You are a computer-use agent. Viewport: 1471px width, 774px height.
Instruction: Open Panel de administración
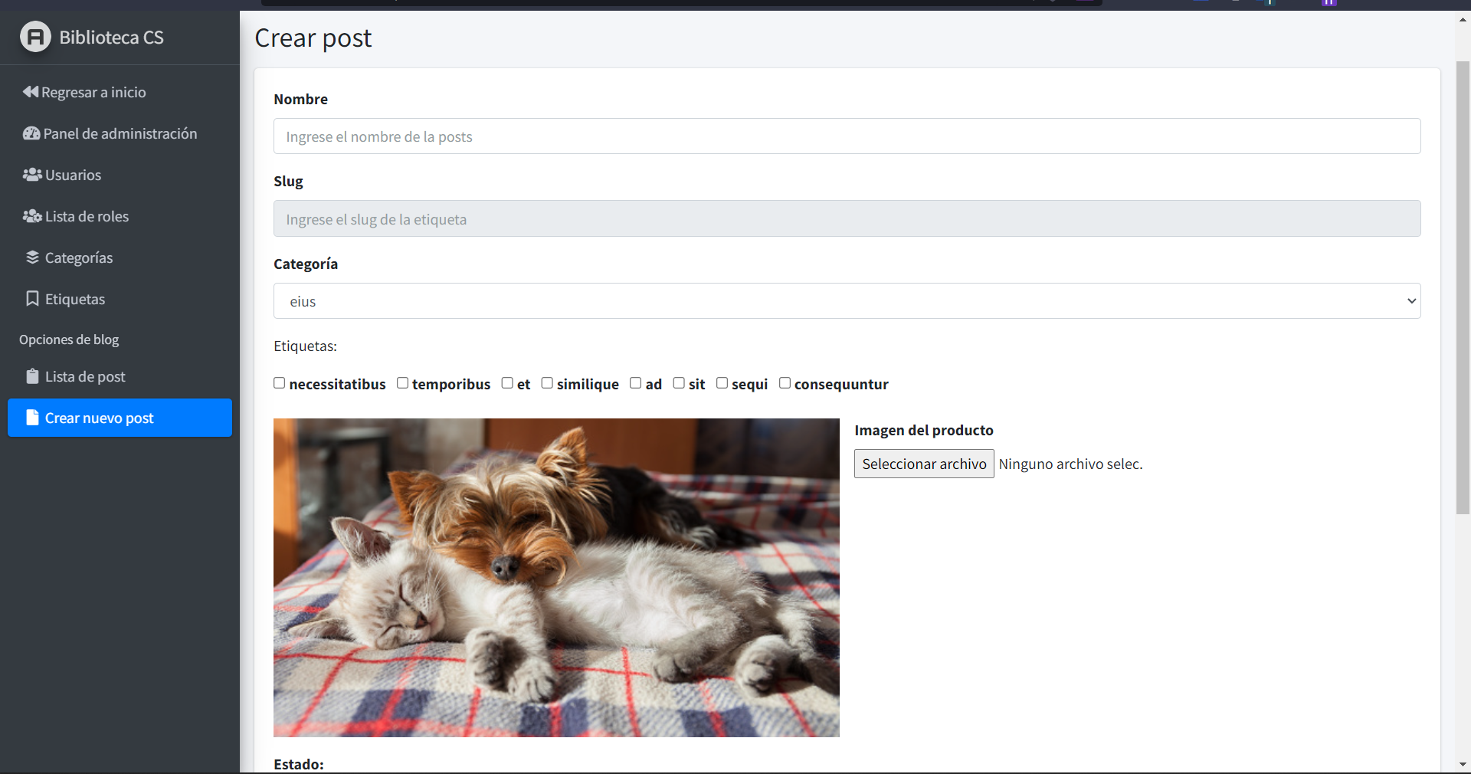tap(120, 133)
